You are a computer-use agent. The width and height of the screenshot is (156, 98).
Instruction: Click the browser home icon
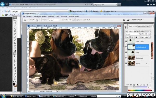(148, 4)
